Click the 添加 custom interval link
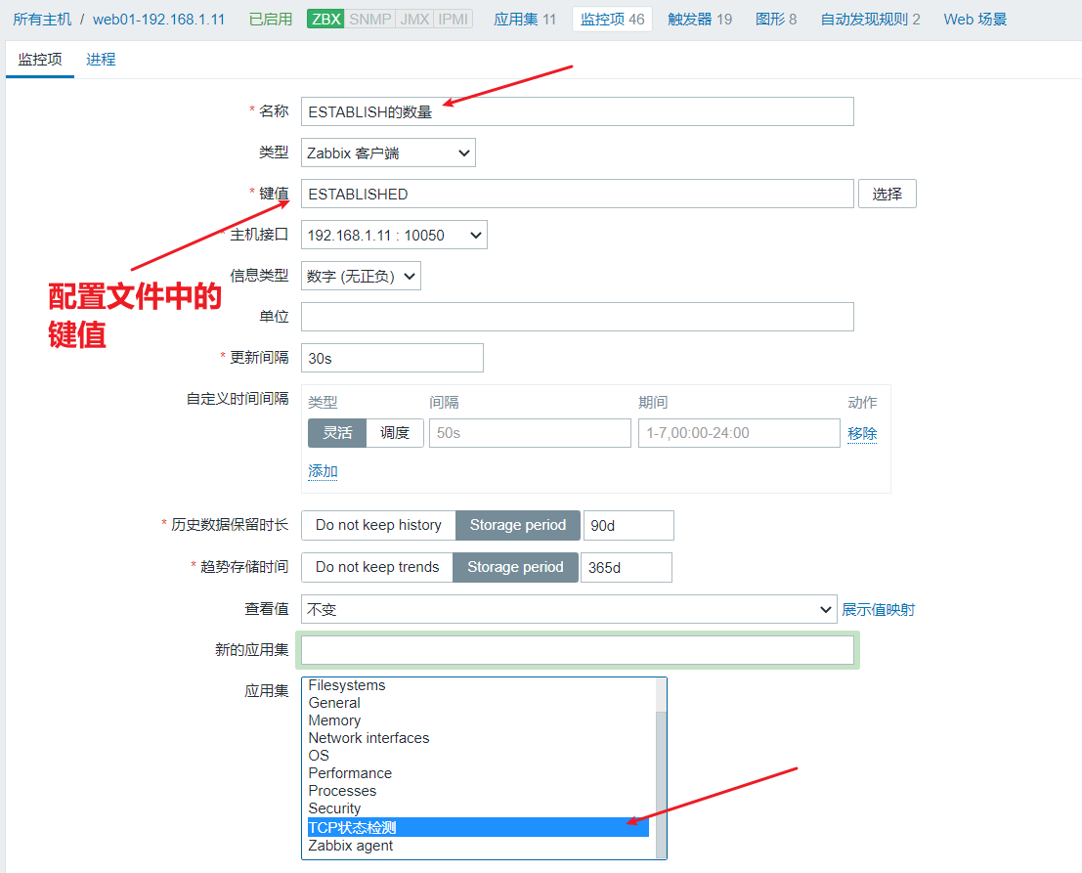 coord(323,470)
